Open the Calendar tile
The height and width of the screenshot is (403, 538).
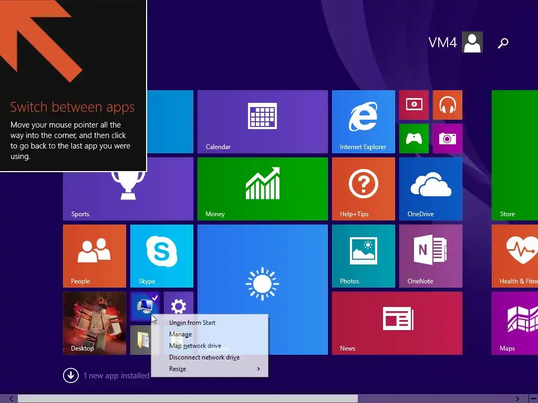263,122
